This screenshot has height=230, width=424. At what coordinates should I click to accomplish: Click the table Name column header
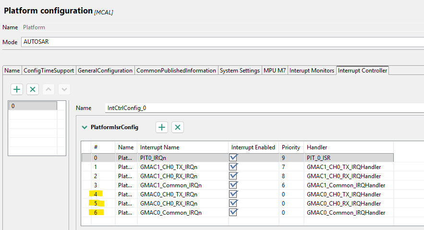(x=126, y=147)
